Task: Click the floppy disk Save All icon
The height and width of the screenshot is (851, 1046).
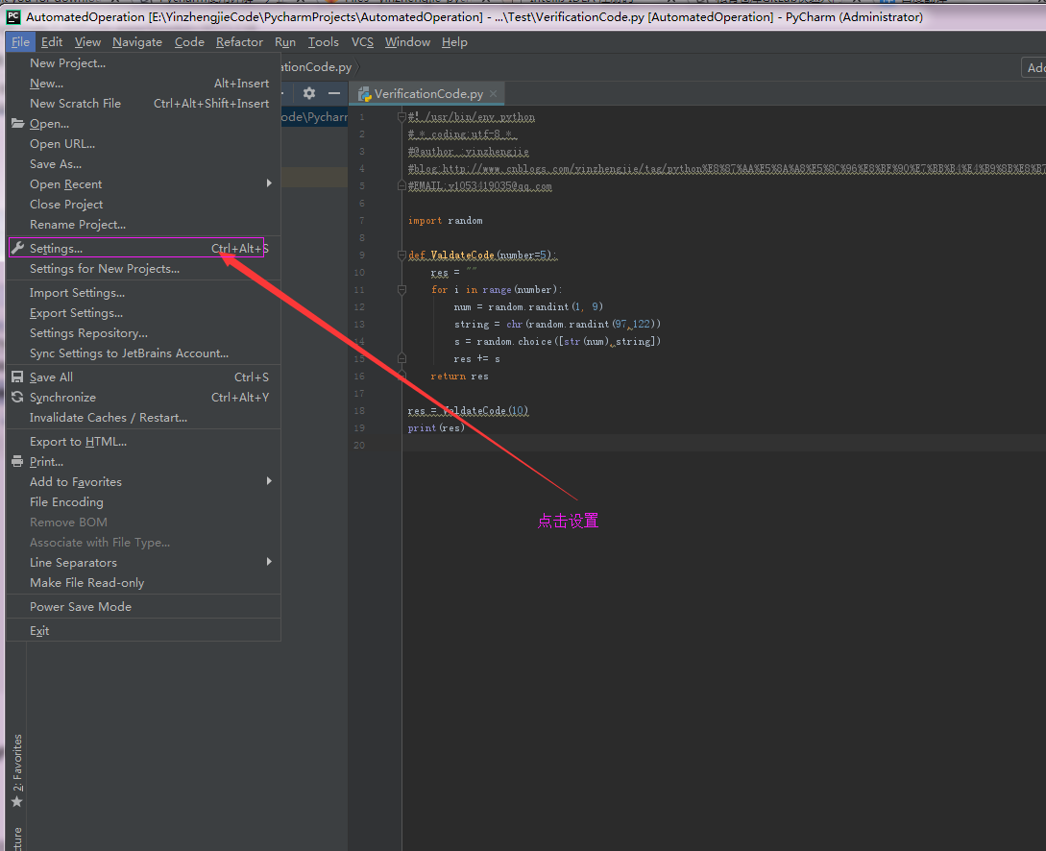Action: pyautogui.click(x=17, y=377)
